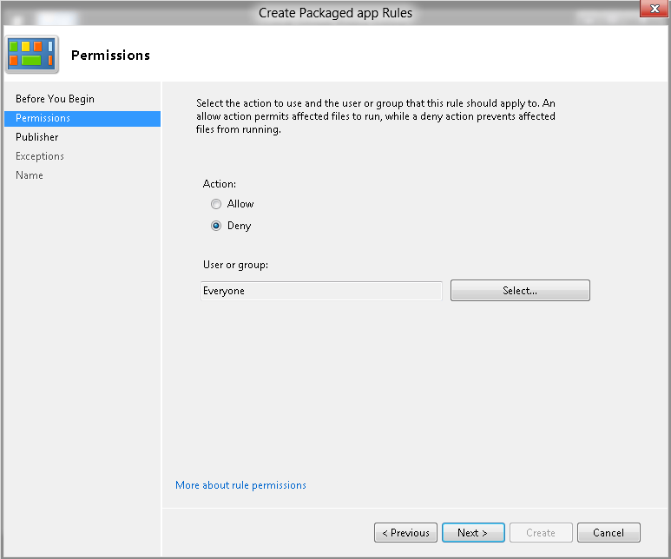Proceed with the Next button
This screenshot has width=671, height=559.
(473, 532)
